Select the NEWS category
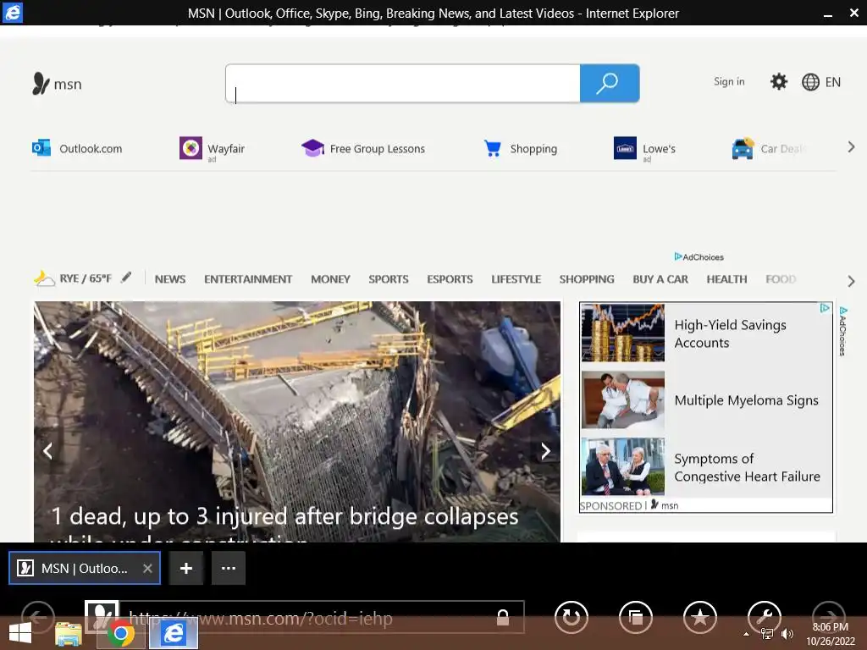The width and height of the screenshot is (867, 650). pos(169,279)
